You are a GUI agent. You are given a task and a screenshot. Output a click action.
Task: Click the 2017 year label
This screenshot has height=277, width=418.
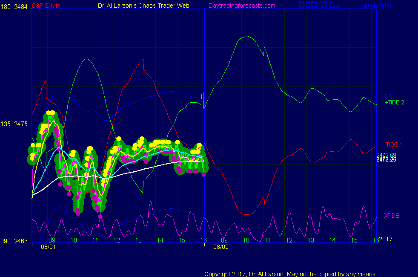tap(386, 239)
